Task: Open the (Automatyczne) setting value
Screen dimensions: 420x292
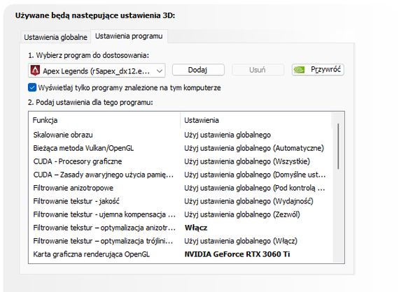Action: click(254, 148)
